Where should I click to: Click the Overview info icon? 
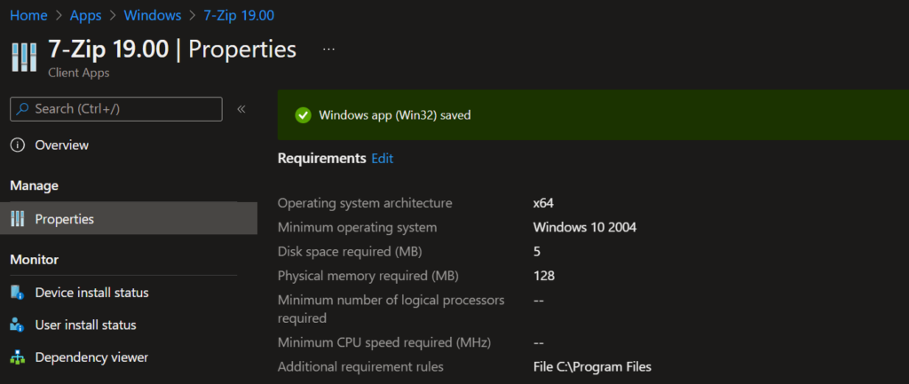(18, 145)
